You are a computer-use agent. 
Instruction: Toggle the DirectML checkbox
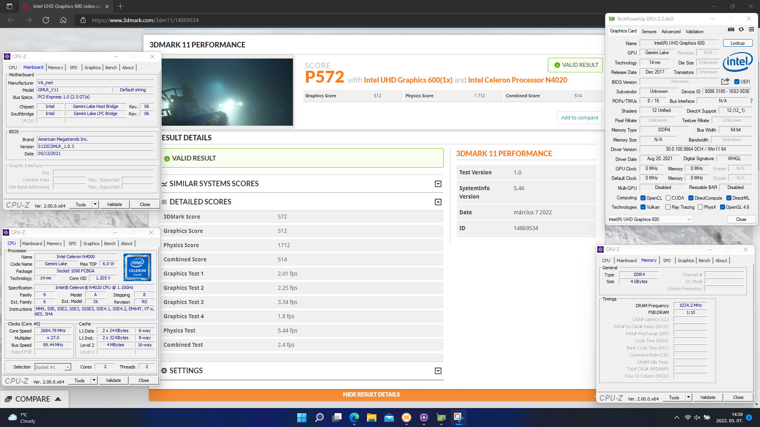click(x=729, y=198)
